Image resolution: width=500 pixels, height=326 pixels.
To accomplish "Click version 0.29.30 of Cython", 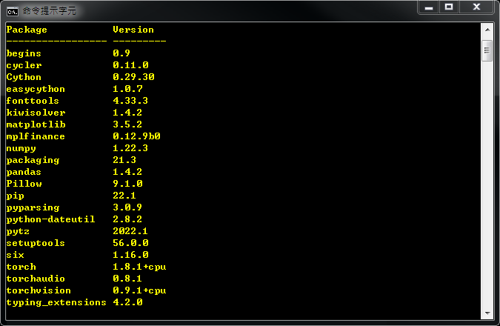I will [133, 77].
